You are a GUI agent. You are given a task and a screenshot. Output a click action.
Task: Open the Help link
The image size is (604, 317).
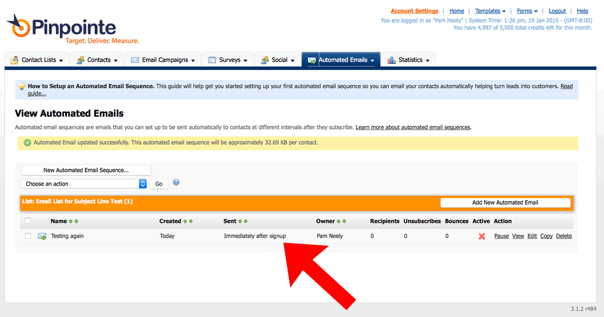point(582,11)
